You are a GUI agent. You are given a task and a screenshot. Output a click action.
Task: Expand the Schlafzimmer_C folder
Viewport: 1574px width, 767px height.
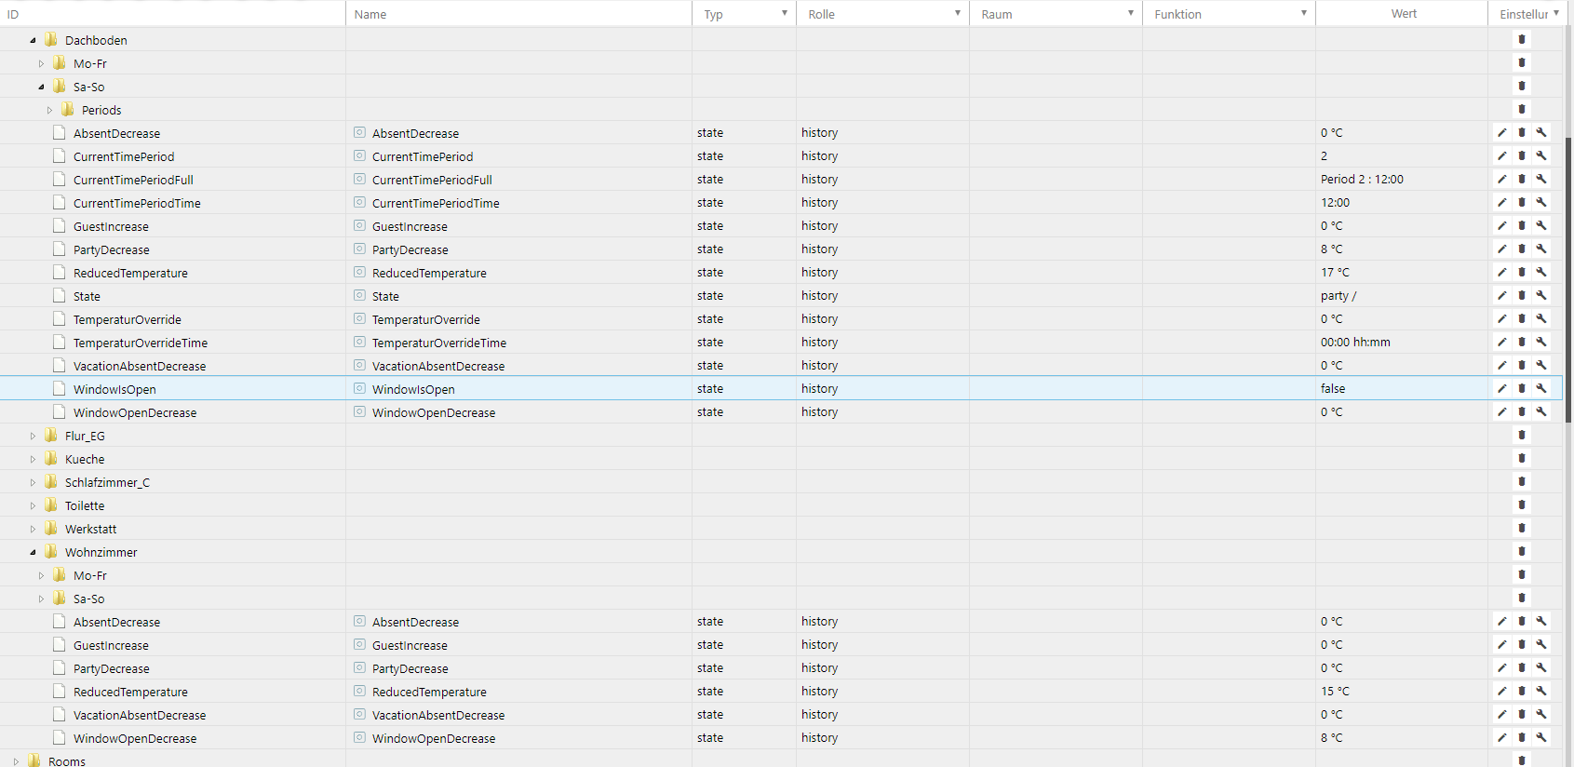[x=33, y=482]
